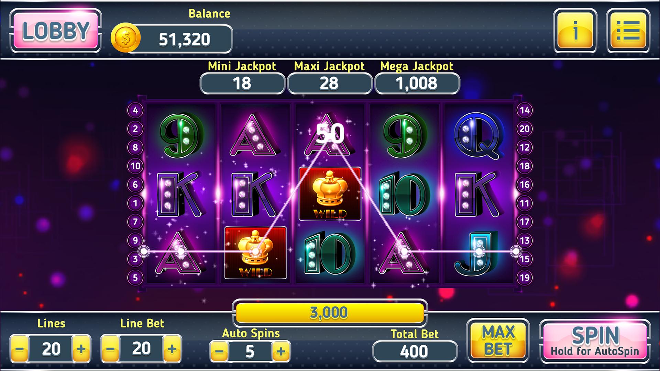Select payline number 4 marker
Image resolution: width=660 pixels, height=371 pixels.
tap(135, 110)
